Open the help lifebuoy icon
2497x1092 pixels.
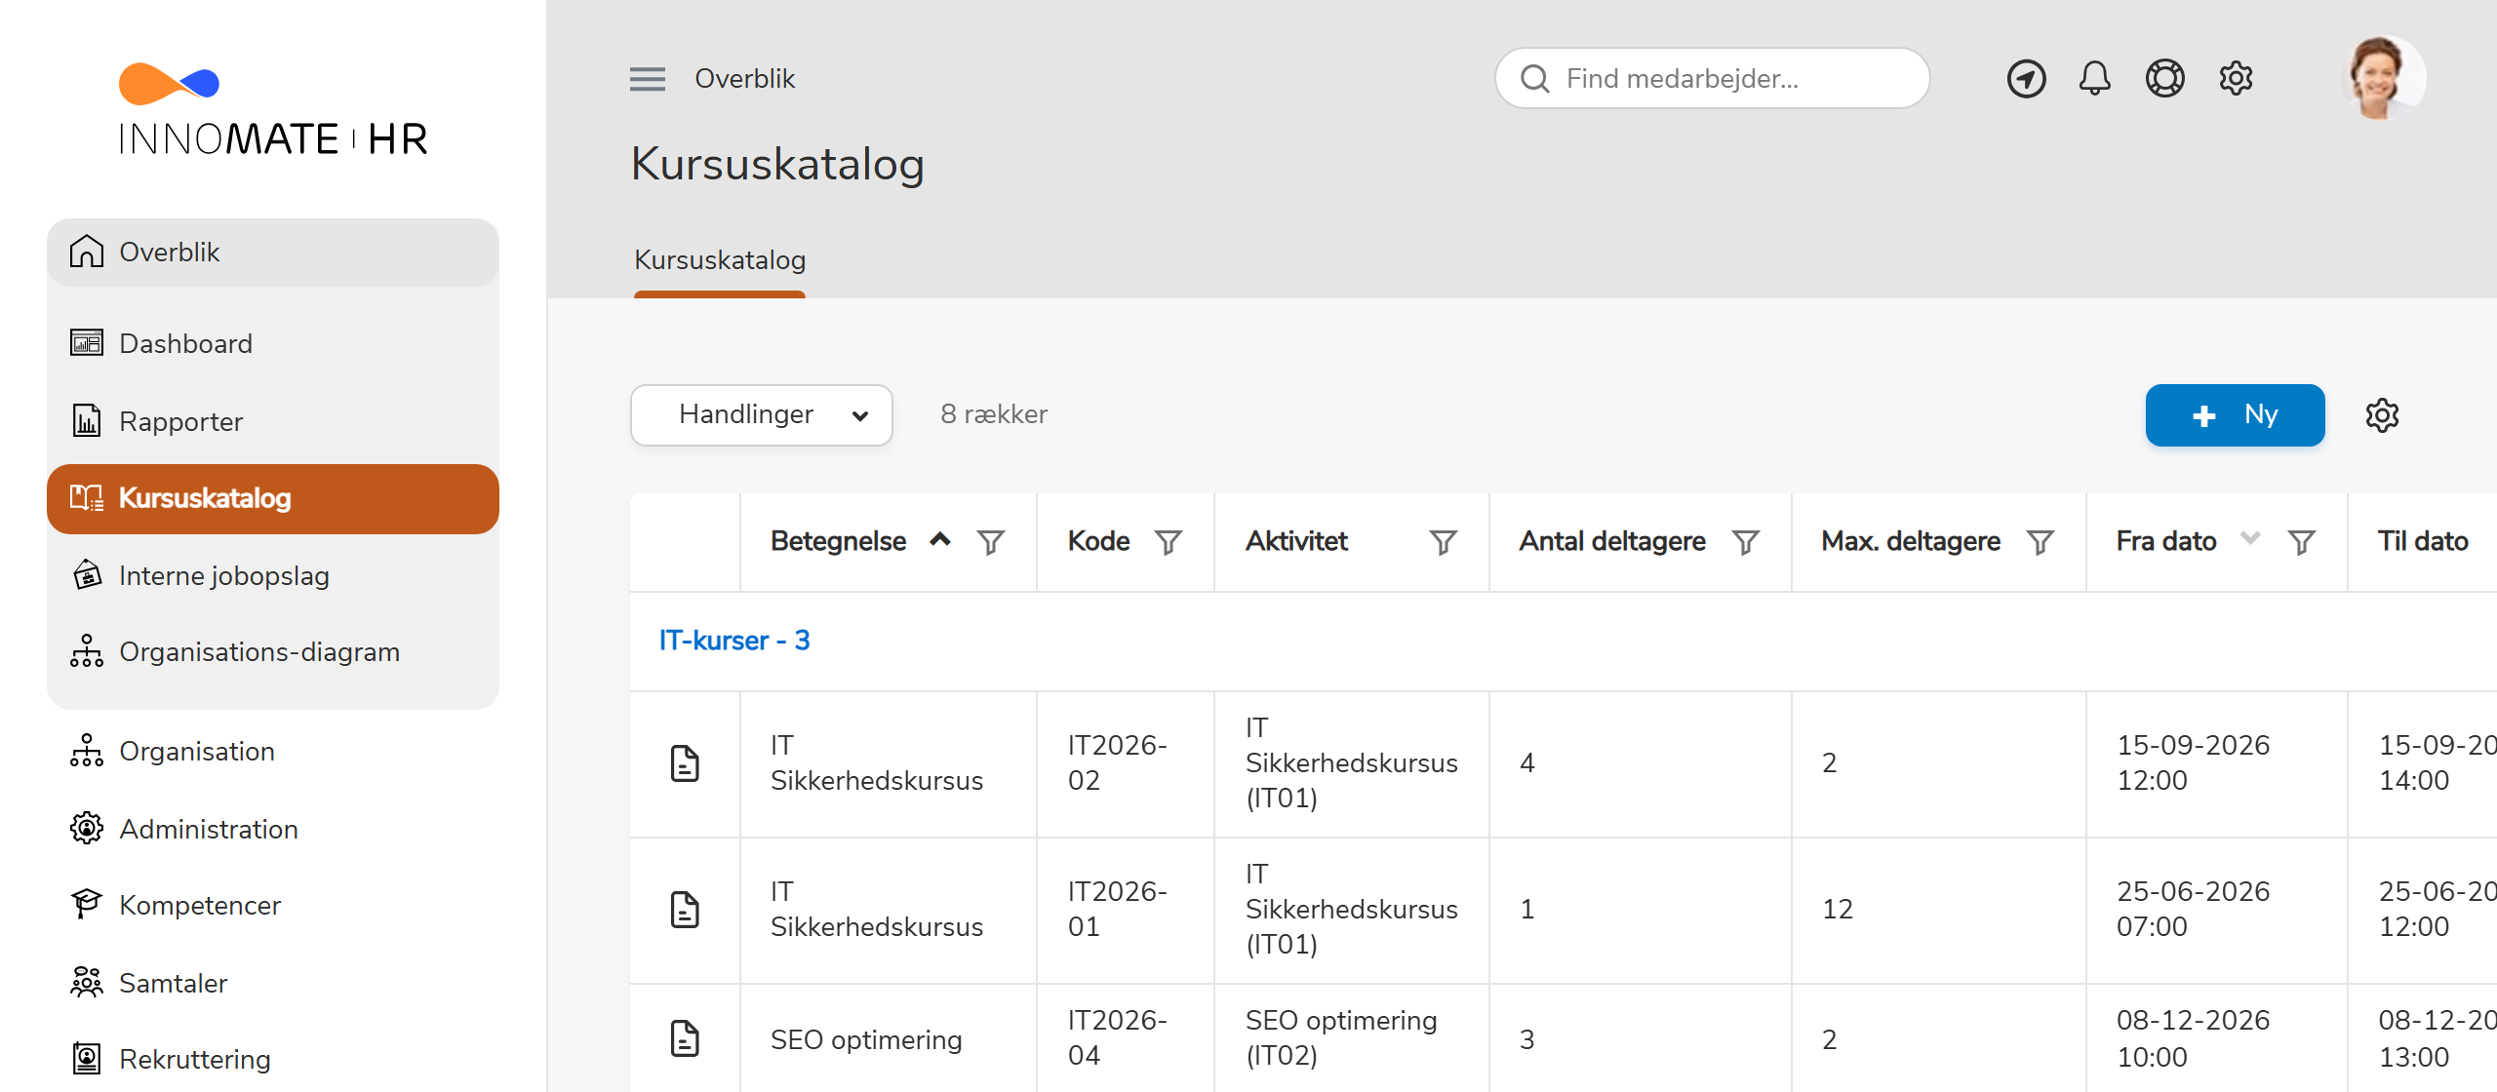(x=2164, y=78)
